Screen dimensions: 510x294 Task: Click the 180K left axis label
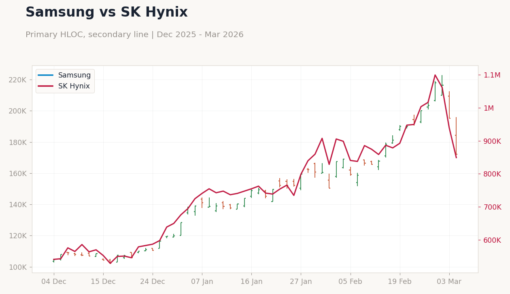[17, 143]
